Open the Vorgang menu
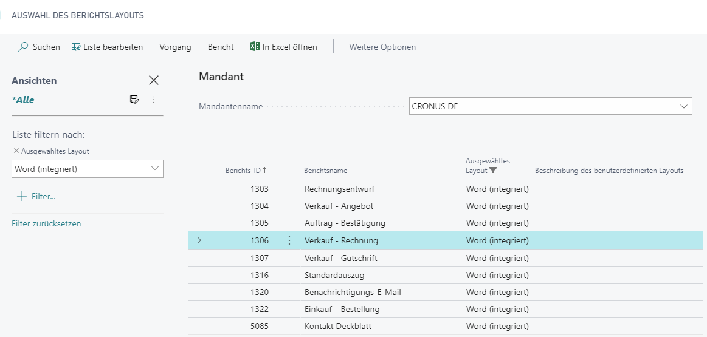The height and width of the screenshot is (337, 707). [175, 47]
